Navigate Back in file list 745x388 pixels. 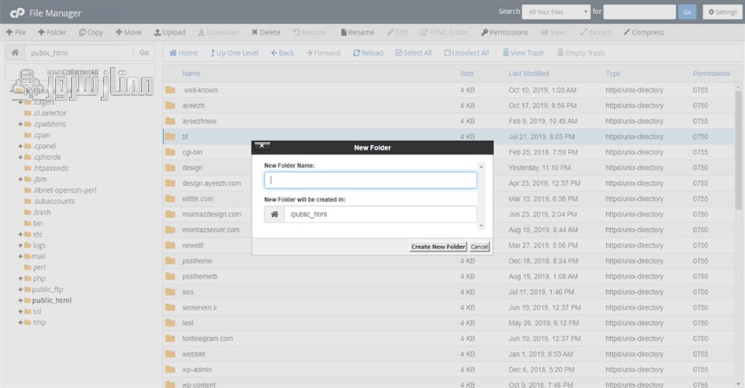point(282,53)
